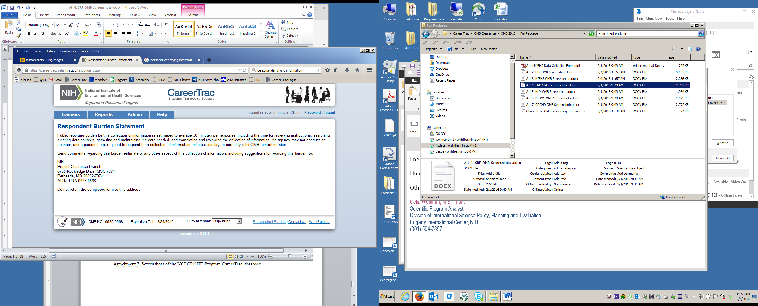Click Dismiss All in the reminder window
758x306 pixels.
[x=722, y=158]
